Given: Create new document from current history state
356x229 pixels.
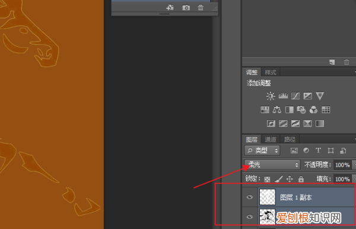Looking at the screenshot, I should (170, 8).
